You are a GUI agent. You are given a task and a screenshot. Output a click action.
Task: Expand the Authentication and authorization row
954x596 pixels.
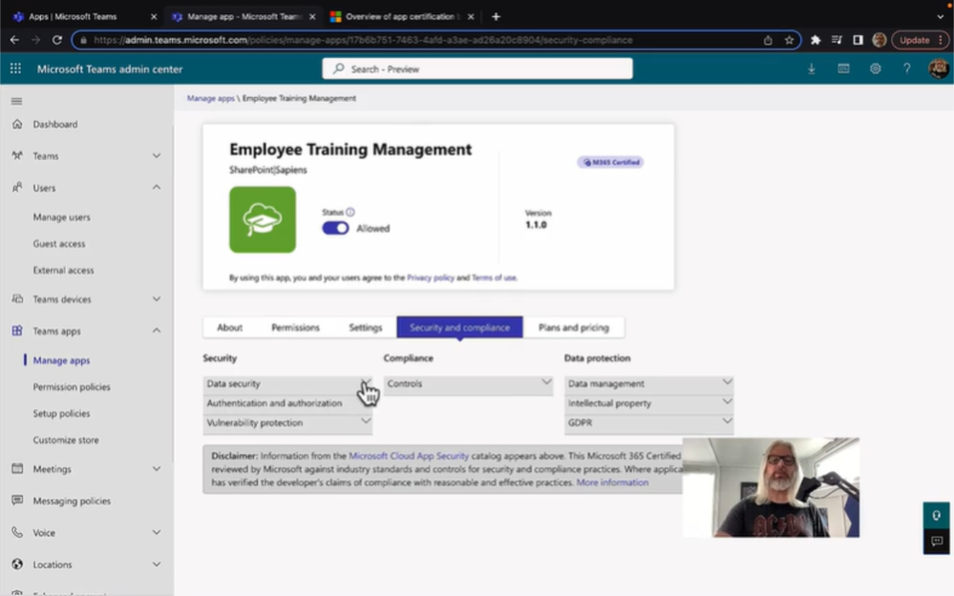(287, 402)
